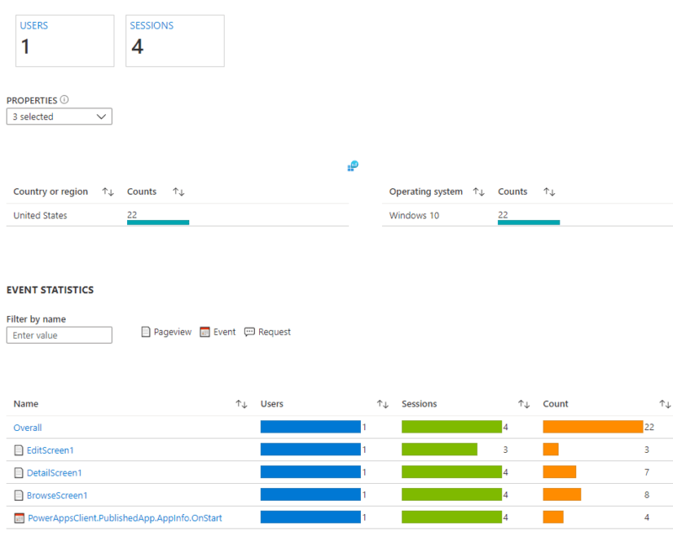This screenshot has width=673, height=536.
Task: Click the Overall blue users bar
Action: tap(310, 427)
